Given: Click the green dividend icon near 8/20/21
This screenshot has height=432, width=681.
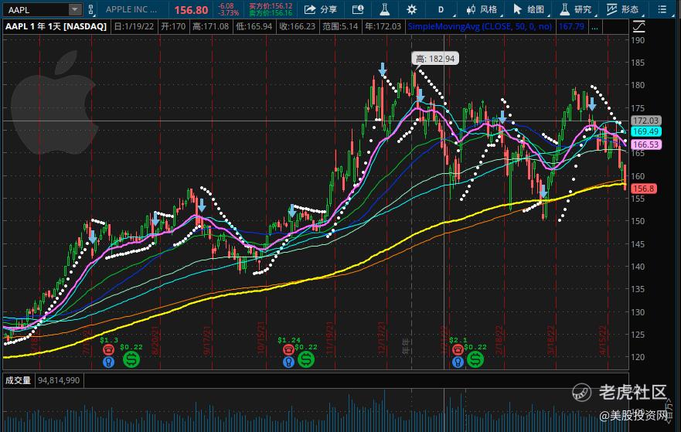Looking at the screenshot, I should (131, 359).
